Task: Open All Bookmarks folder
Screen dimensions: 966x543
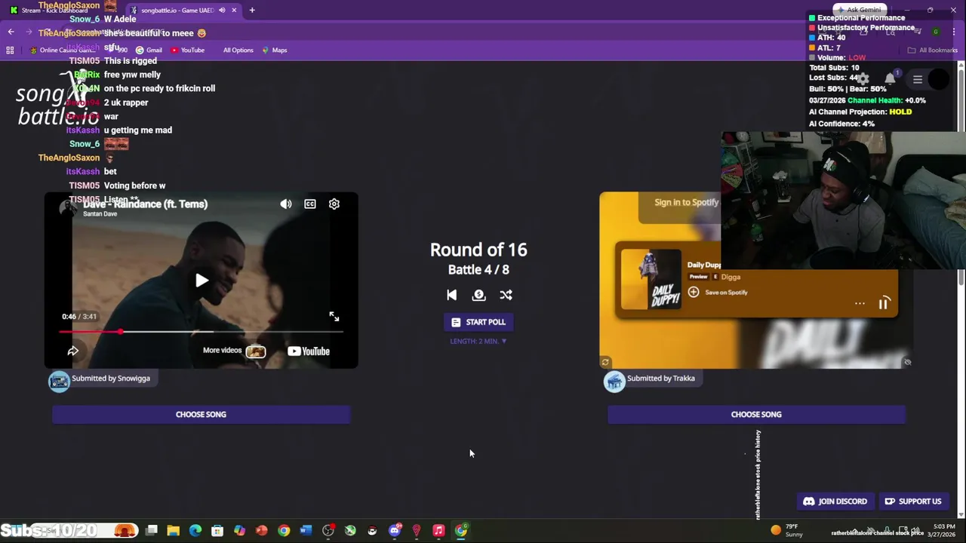Action: (933, 50)
